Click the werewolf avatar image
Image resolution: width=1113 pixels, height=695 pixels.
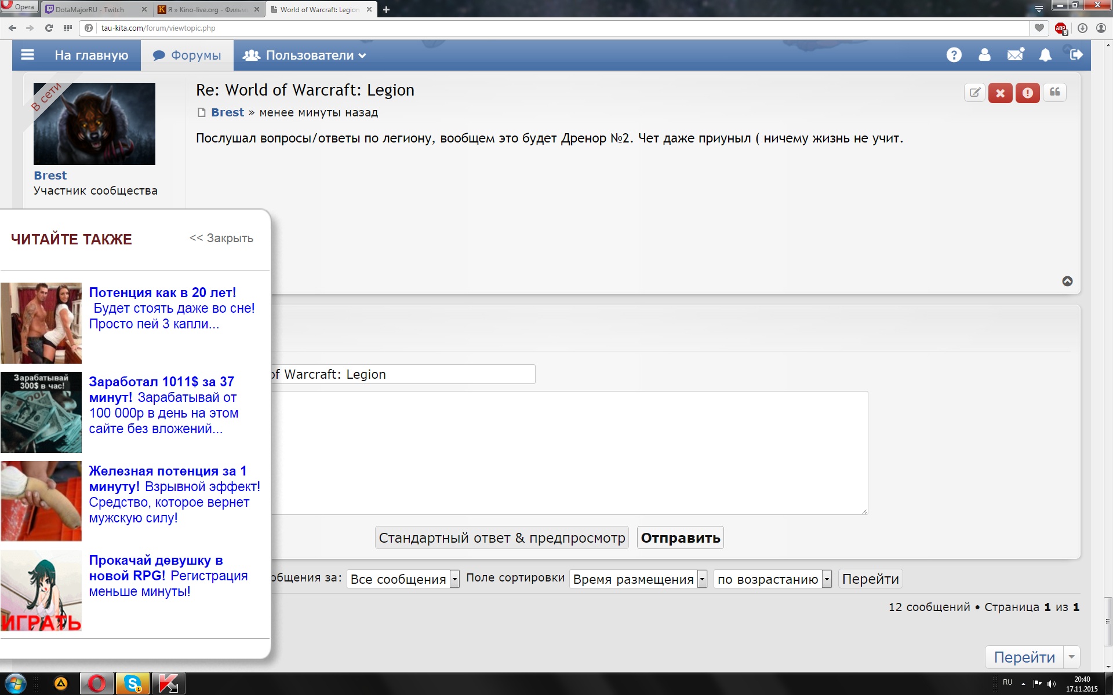pyautogui.click(x=94, y=124)
